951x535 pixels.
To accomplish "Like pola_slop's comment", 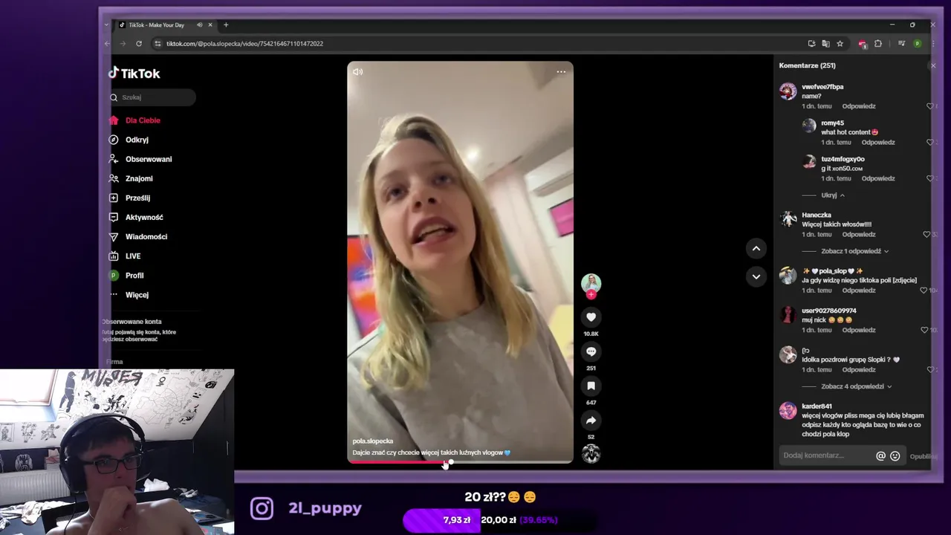I will pos(924,290).
